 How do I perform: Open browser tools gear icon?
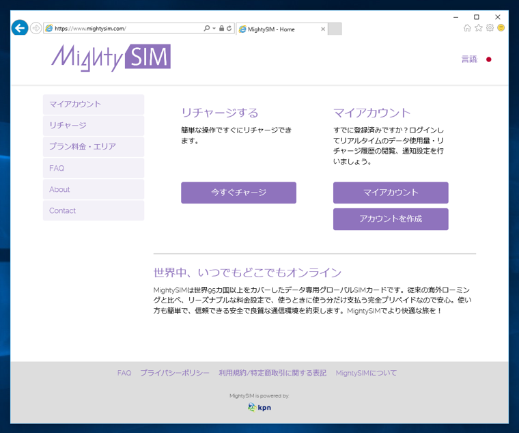490,28
